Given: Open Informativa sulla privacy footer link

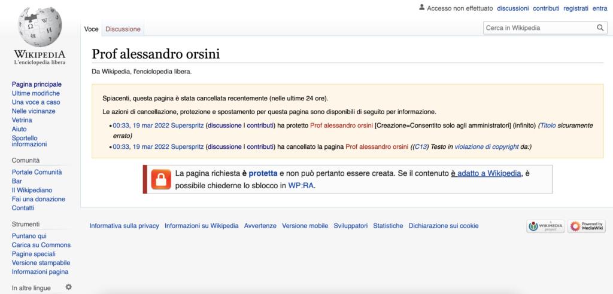Looking at the screenshot, I should [124, 226].
